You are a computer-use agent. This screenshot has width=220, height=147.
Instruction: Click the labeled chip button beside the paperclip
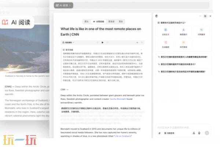click(x=169, y=133)
